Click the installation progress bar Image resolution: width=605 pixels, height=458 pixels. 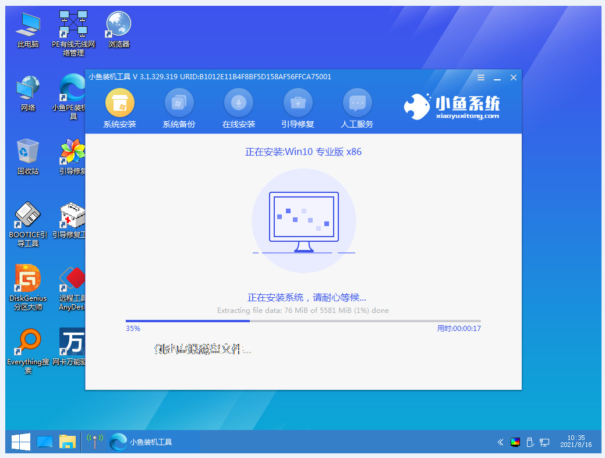[303, 320]
